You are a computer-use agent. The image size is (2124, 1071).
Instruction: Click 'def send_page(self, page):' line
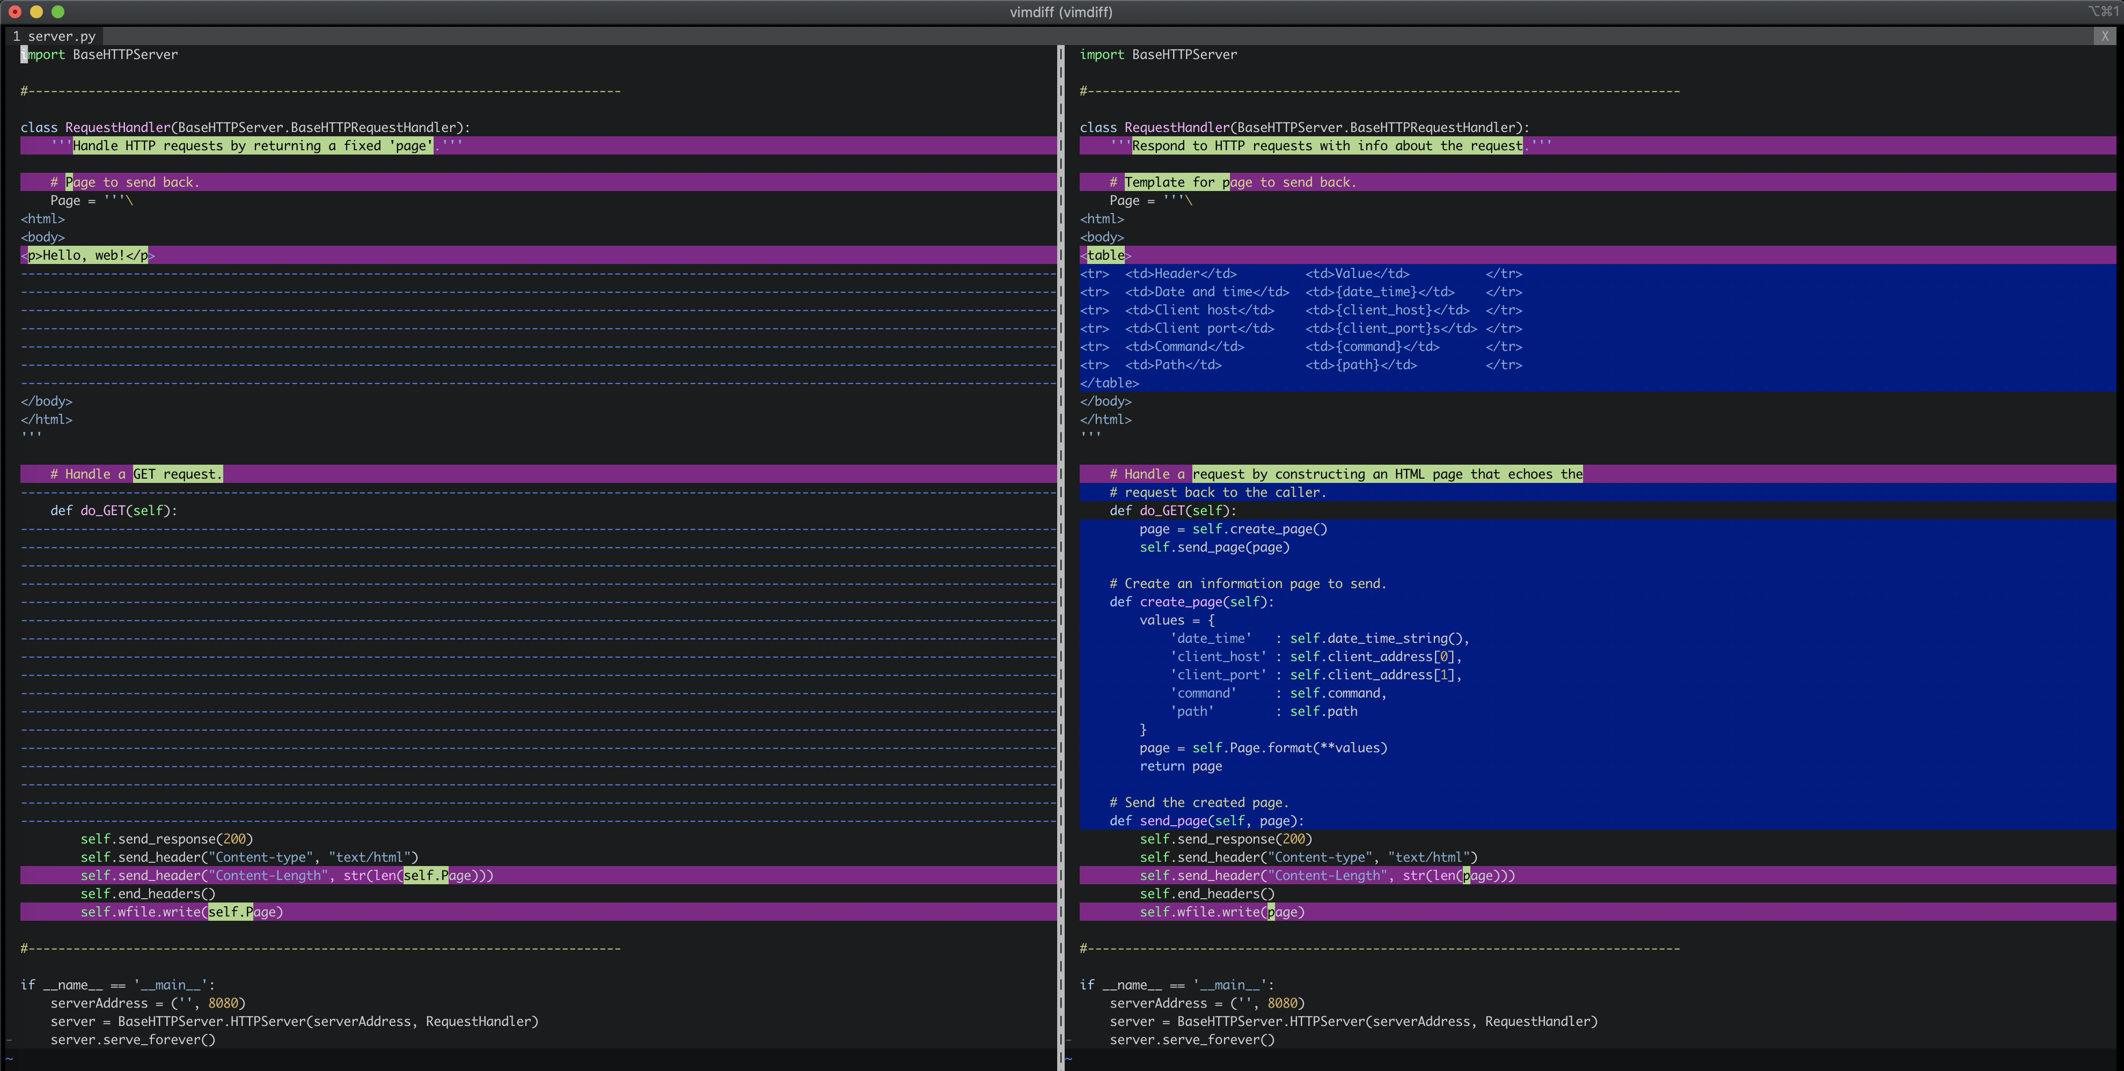click(1207, 821)
